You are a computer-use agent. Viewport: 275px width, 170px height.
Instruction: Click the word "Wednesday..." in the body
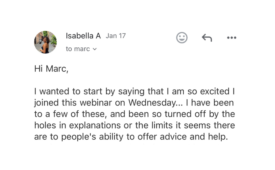point(156,103)
